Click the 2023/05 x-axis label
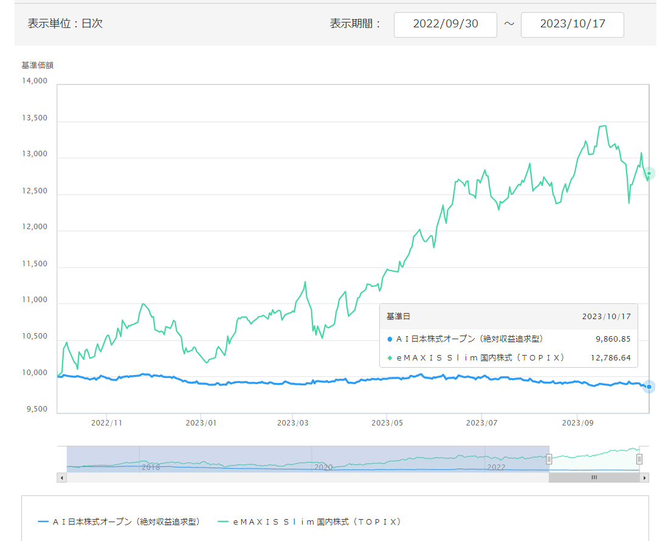This screenshot has height=541, width=668. point(388,422)
